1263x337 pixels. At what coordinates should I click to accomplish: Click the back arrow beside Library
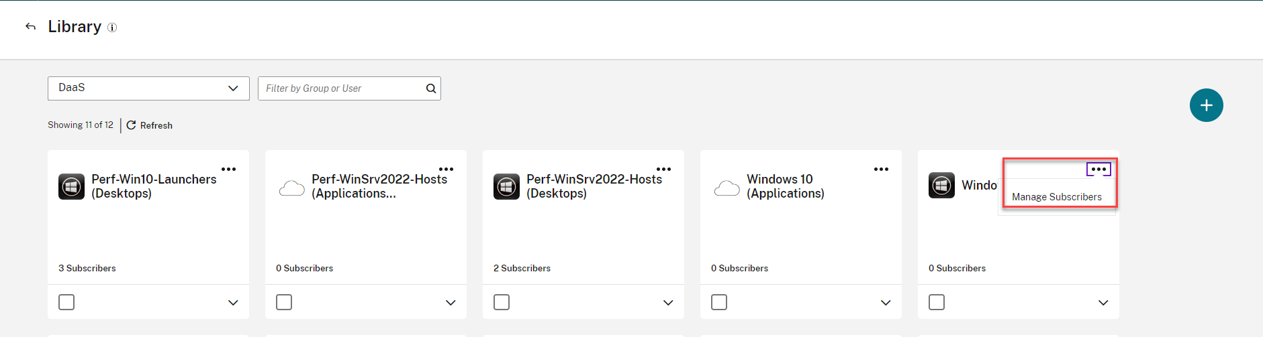coord(30,27)
